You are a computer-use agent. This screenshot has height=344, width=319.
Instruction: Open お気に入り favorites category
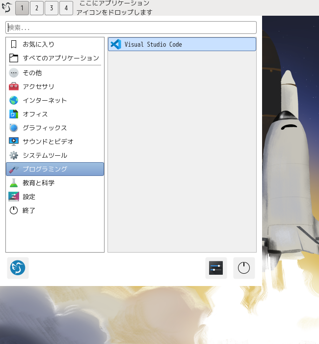pos(55,44)
